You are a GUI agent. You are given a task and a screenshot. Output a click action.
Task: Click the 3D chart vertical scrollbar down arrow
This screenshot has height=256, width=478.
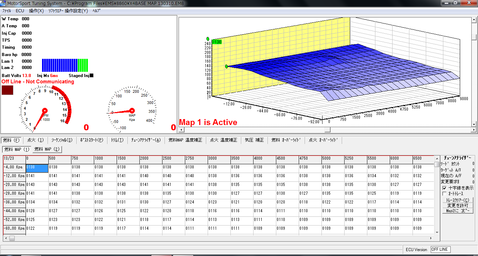point(474,124)
